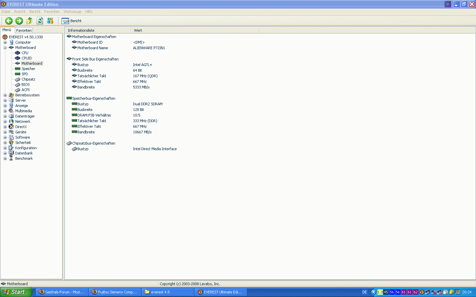Expand the Betriebssystem tree node

(5, 95)
